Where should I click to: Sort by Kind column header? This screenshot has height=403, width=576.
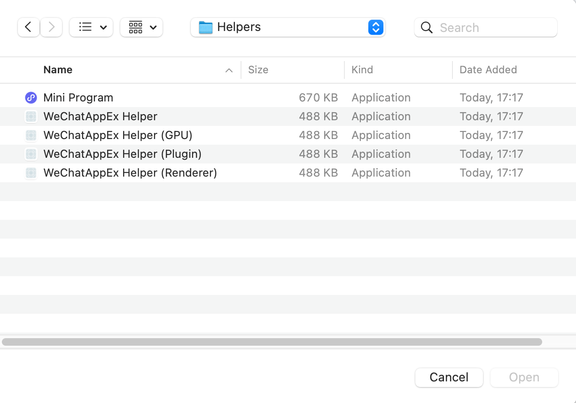362,70
